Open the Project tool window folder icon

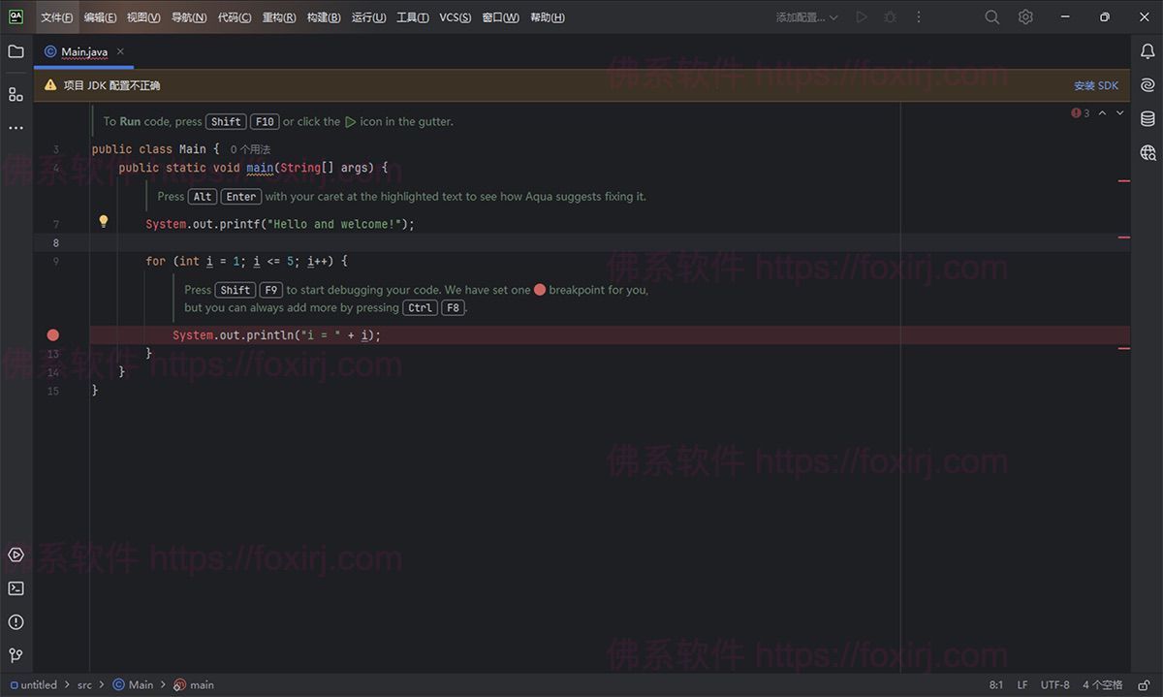(x=16, y=51)
